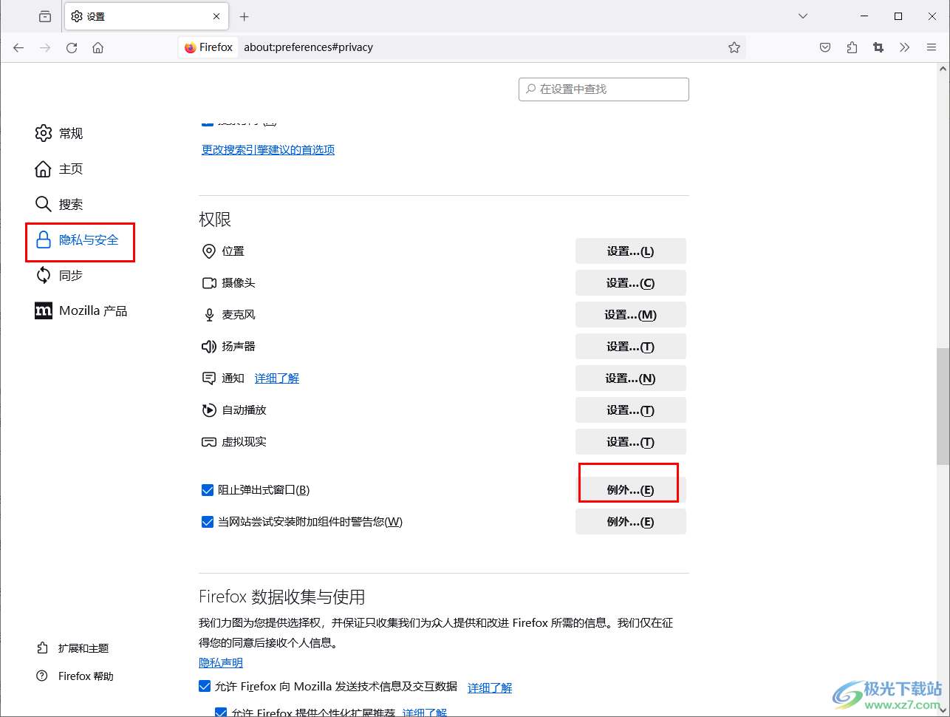Open the extensions puzzle icon
Image resolution: width=950 pixels, height=717 pixels.
point(852,47)
